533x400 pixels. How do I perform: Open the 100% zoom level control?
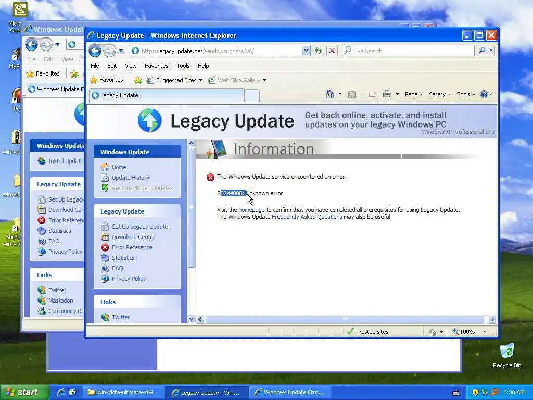[469, 332]
